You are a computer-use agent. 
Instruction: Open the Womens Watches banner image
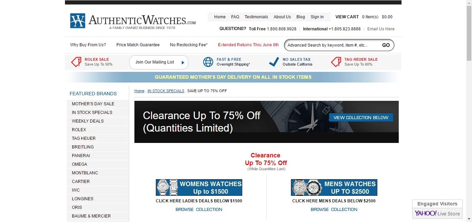click(199, 187)
